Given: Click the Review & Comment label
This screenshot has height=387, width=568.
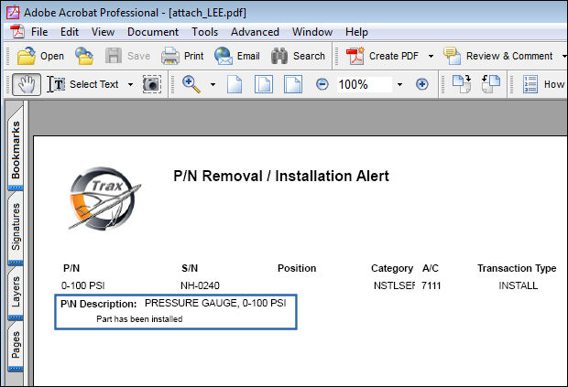Looking at the screenshot, I should point(509,56).
